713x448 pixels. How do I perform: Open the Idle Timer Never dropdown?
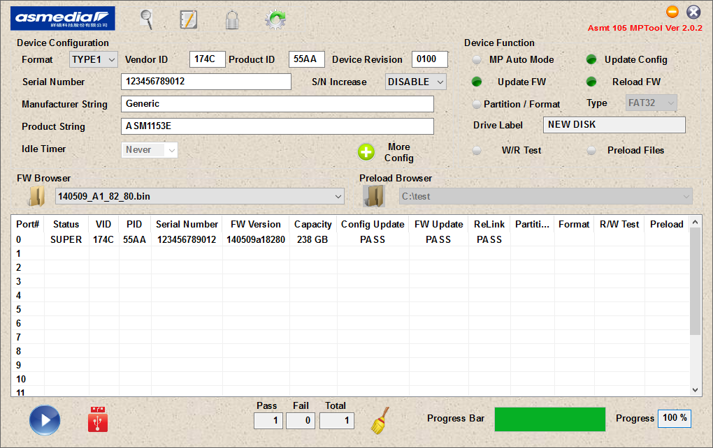pos(149,150)
